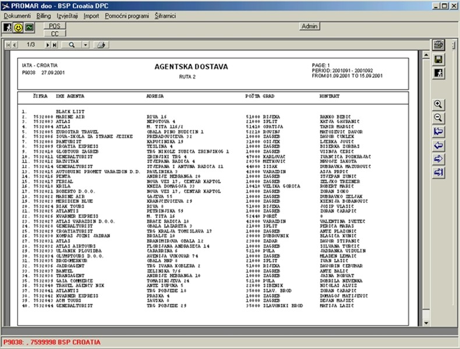The width and height of the screenshot is (460, 349).
Task: Click the exit door icon in right sidebar
Action: click(x=438, y=73)
